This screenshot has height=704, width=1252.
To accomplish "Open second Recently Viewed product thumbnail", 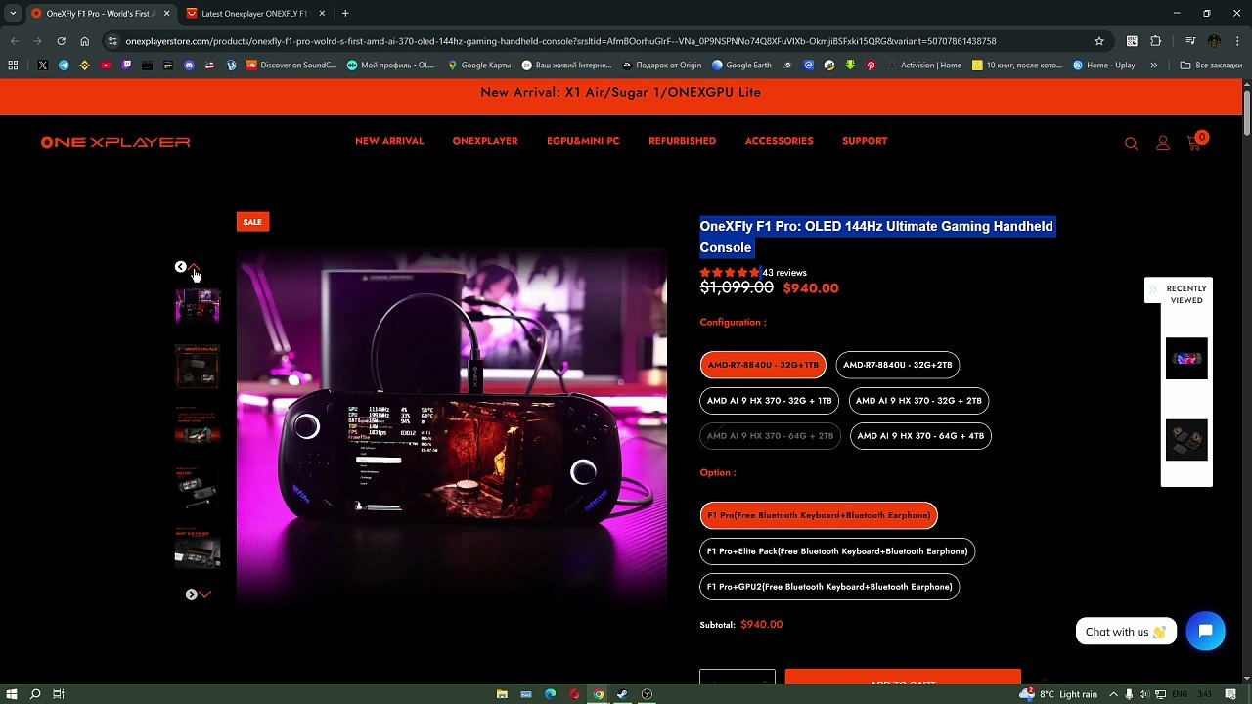I will 1186,440.
